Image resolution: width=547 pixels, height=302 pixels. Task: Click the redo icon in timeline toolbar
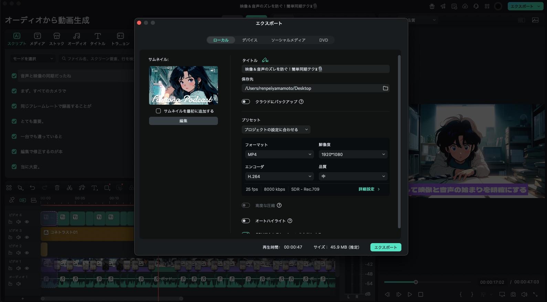pyautogui.click(x=45, y=188)
